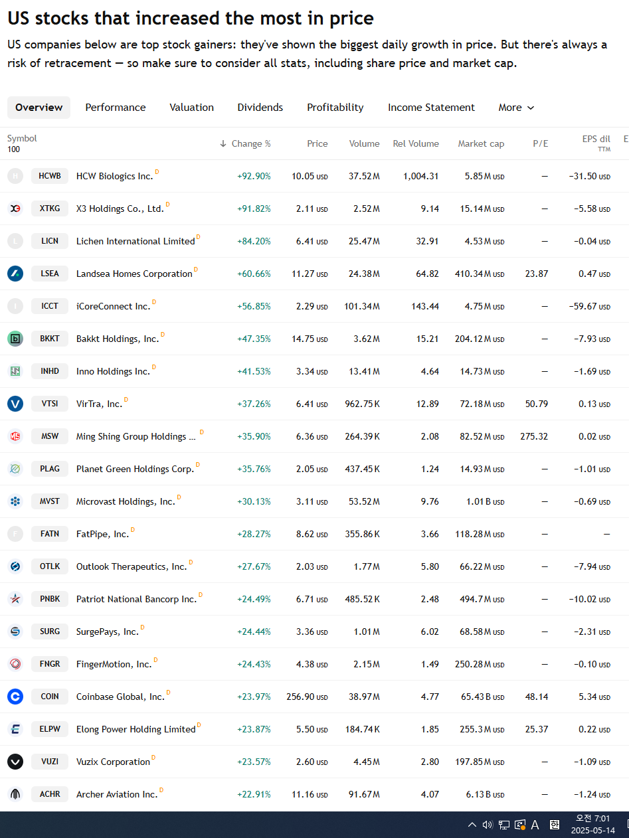This screenshot has height=838, width=629.
Task: Click the Lichen International placeholder logo icon
Action: pos(15,241)
